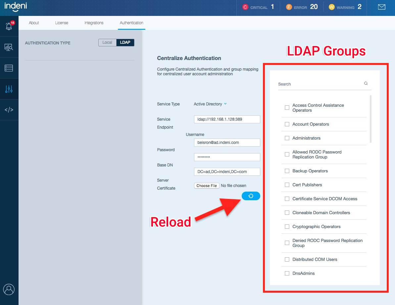Click the search magnifier in LDAP groups
This screenshot has height=305, width=395.
pyautogui.click(x=366, y=84)
